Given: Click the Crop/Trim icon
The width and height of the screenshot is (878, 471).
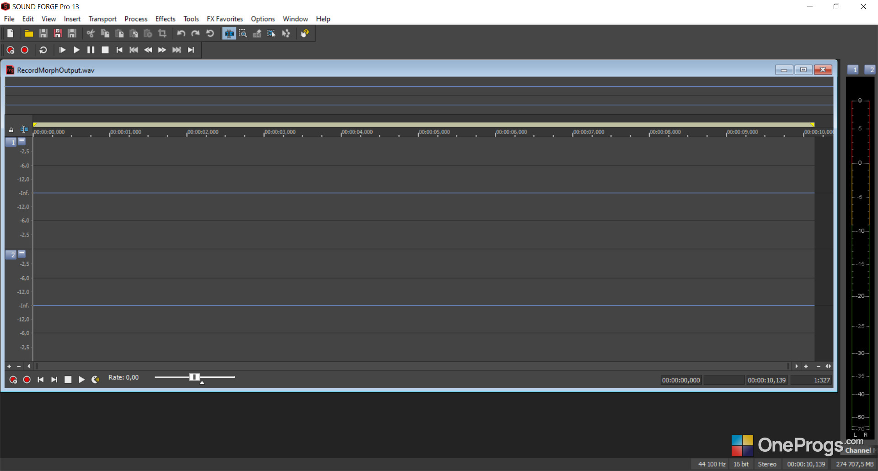Looking at the screenshot, I should point(162,33).
